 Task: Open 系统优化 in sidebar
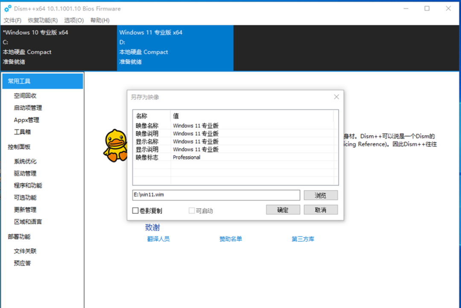click(25, 161)
